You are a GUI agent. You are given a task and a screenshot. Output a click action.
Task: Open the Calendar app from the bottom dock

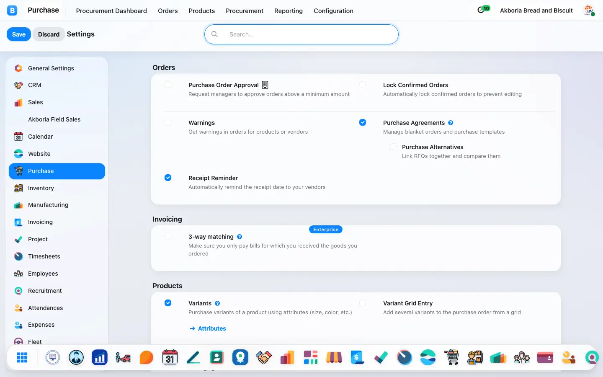(170, 357)
